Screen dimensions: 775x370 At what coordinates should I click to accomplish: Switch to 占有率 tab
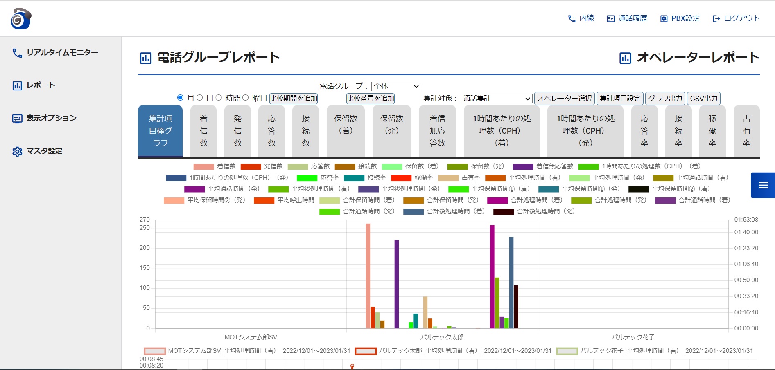tap(746, 131)
